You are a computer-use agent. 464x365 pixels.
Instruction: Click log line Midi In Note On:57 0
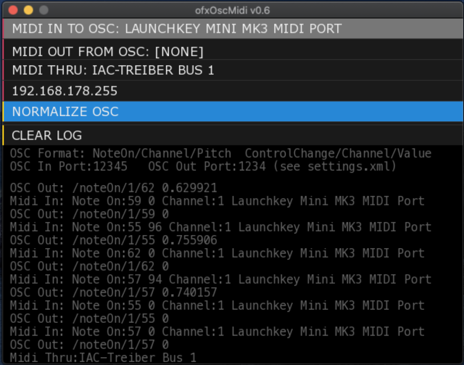click(217, 331)
